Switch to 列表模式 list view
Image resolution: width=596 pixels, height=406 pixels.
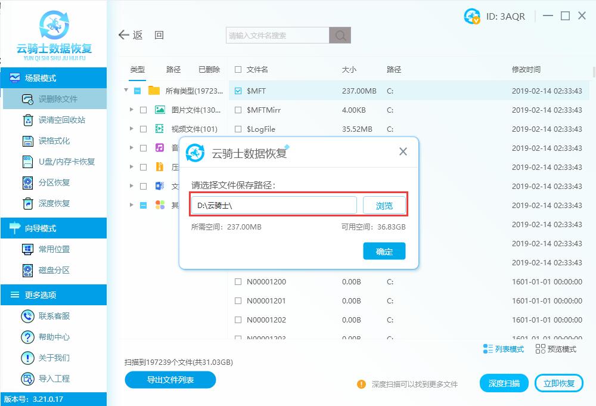pyautogui.click(x=503, y=349)
